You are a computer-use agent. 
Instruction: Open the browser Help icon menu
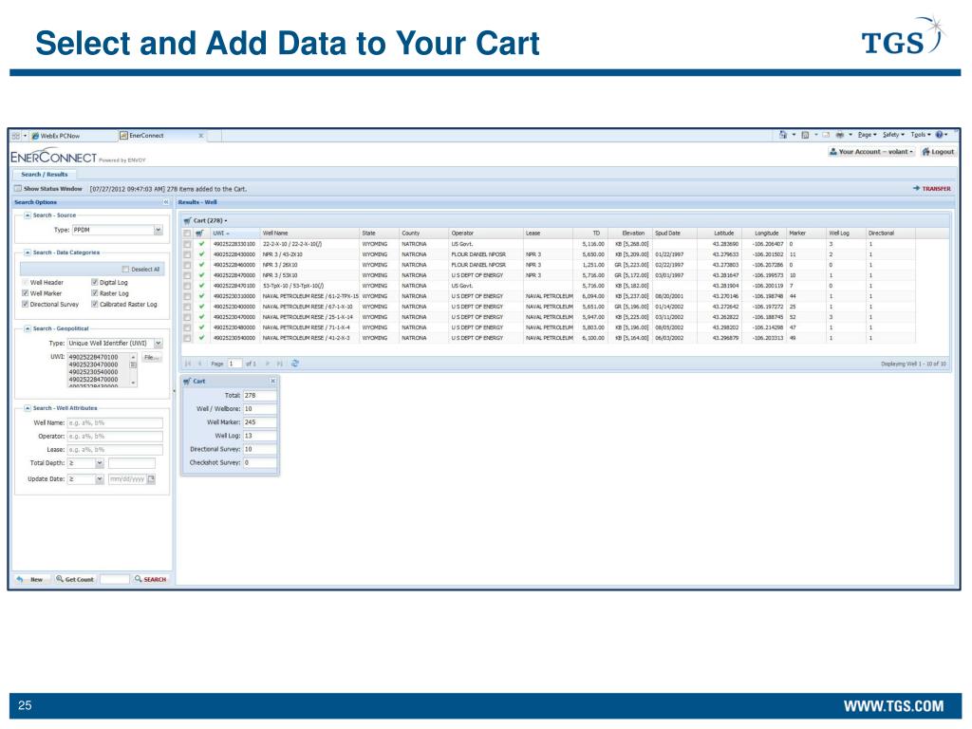pos(939,135)
